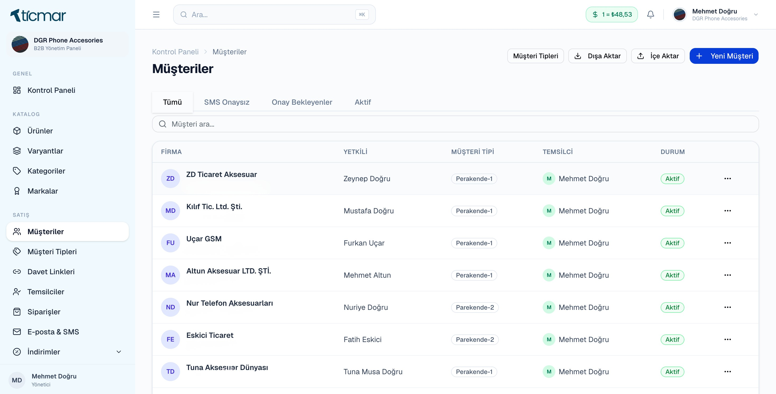The image size is (776, 394).
Task: Click the Aktif status badge for Altun Aksesuar
Action: point(672,275)
